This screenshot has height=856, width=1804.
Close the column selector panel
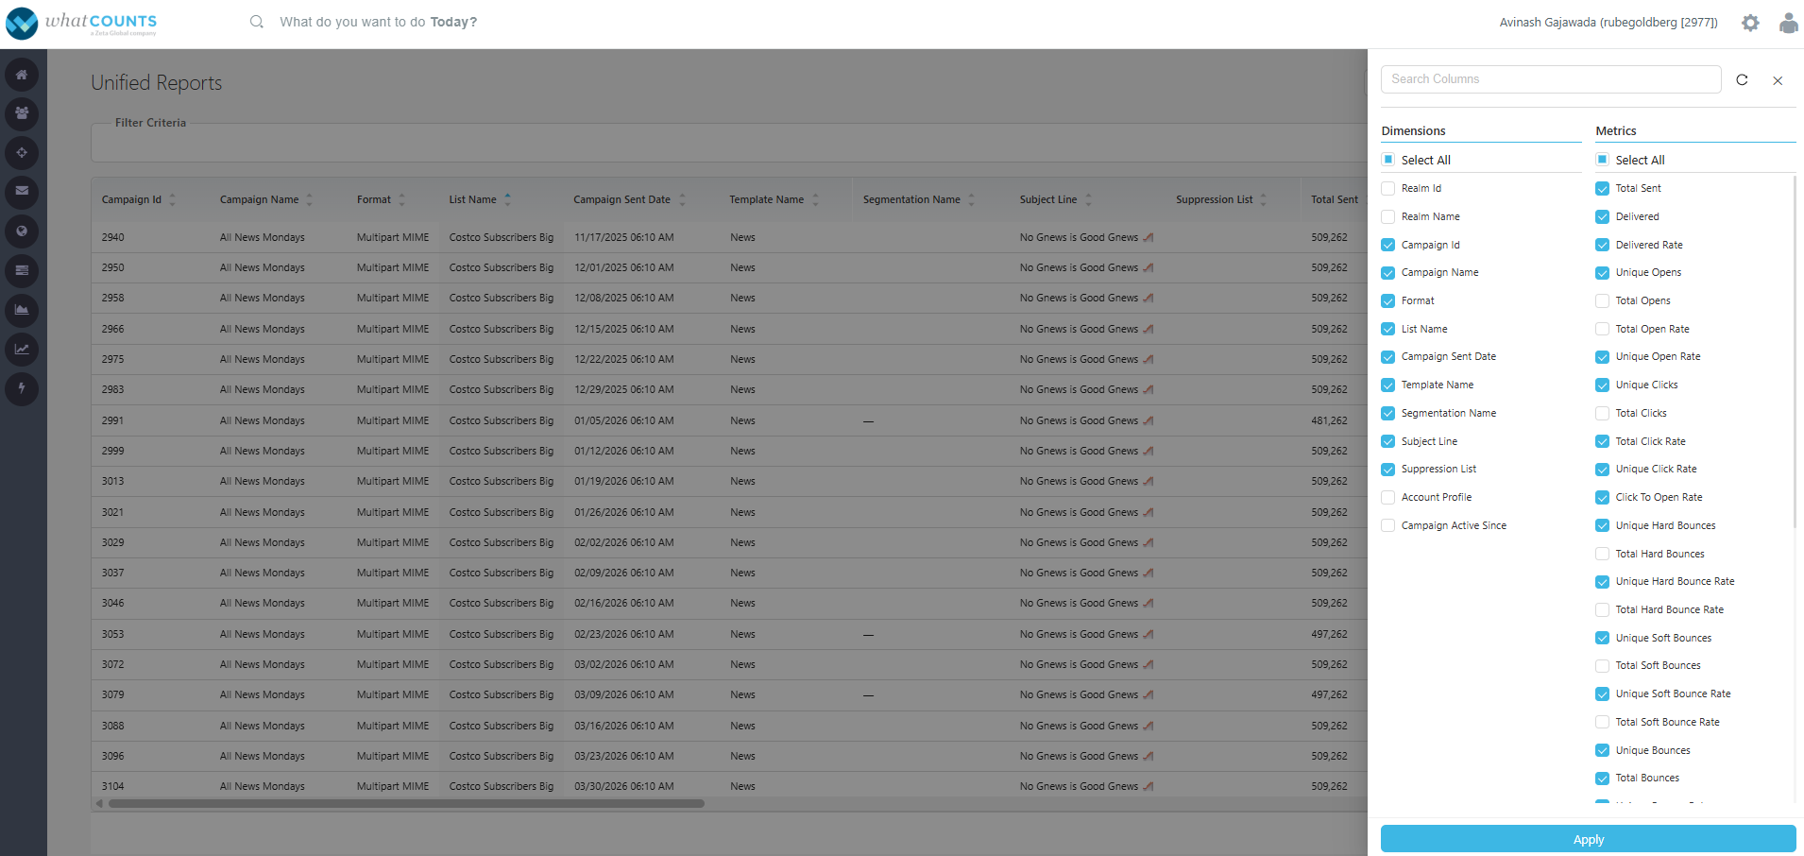click(x=1778, y=81)
